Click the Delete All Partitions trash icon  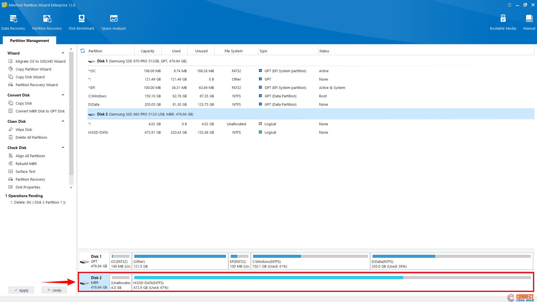coord(11,137)
